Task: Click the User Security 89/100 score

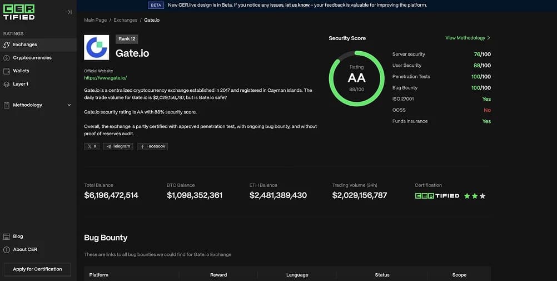Action: pyautogui.click(x=483, y=66)
